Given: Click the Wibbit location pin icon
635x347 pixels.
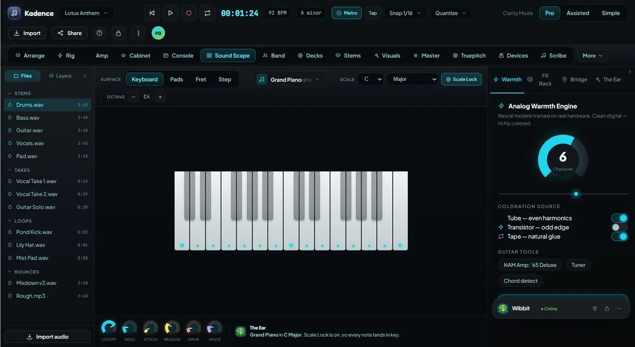Looking at the screenshot, I should coord(595,308).
